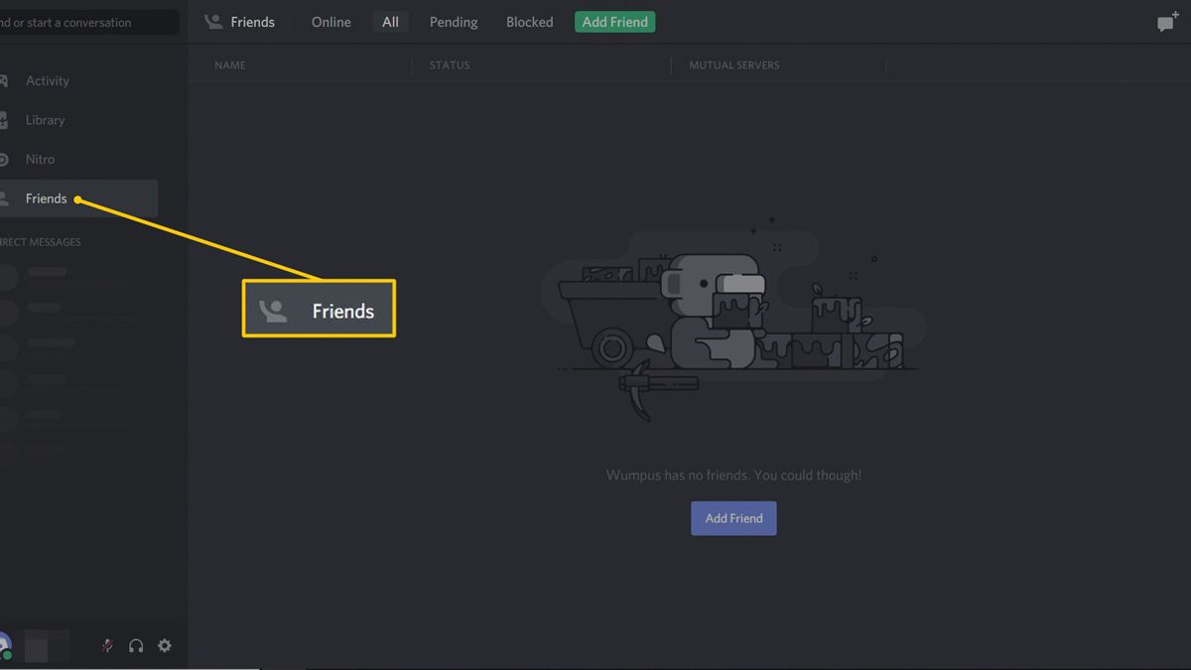This screenshot has width=1191, height=670.
Task: View the Blocked users tab
Action: pyautogui.click(x=530, y=22)
